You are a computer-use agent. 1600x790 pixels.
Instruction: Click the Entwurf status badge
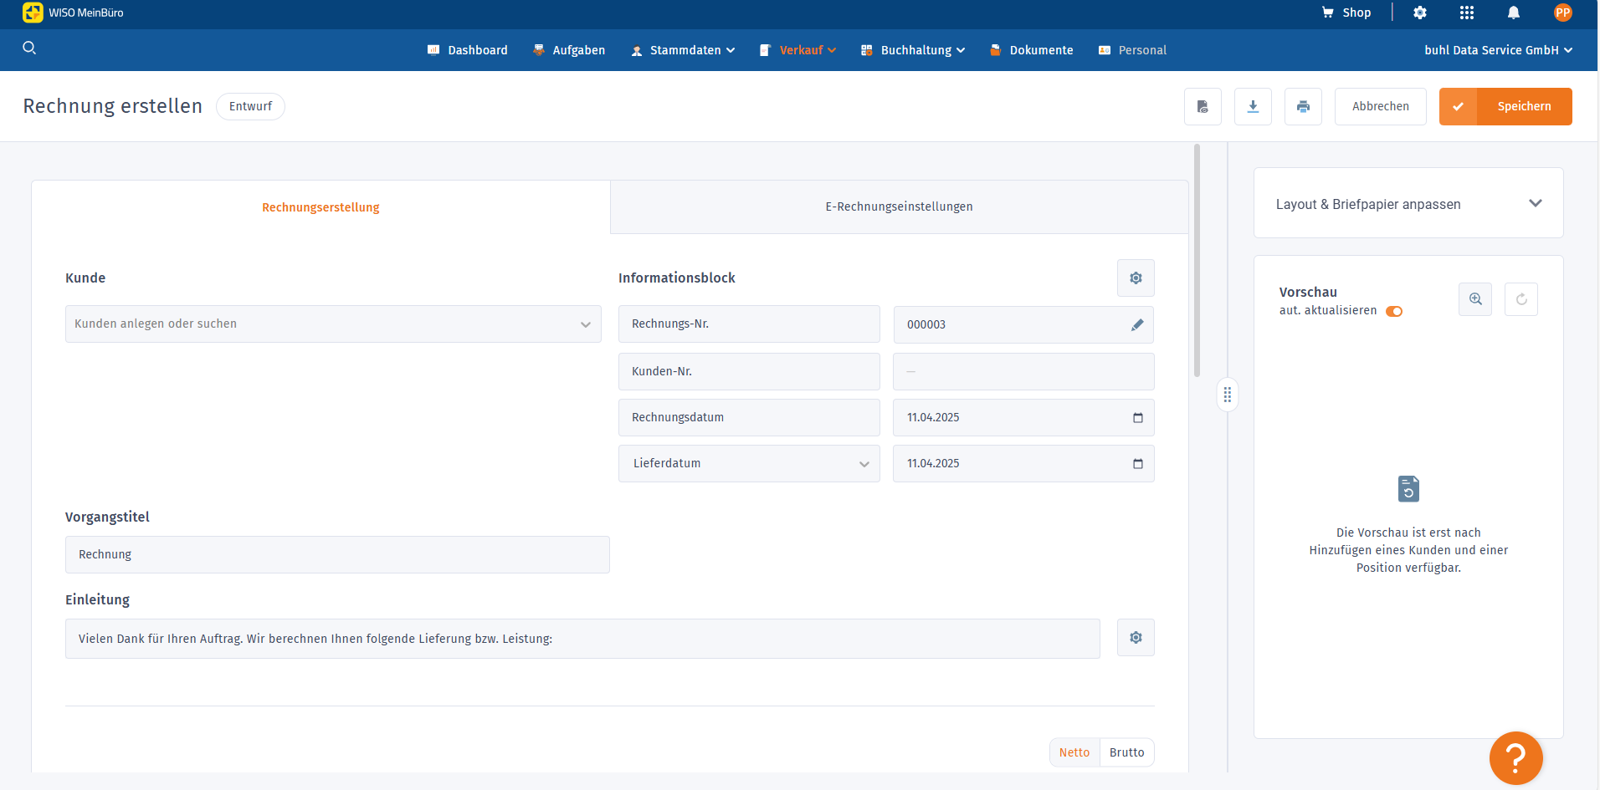tap(250, 106)
